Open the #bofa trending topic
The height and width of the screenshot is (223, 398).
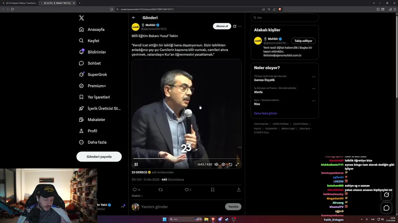coord(258,92)
